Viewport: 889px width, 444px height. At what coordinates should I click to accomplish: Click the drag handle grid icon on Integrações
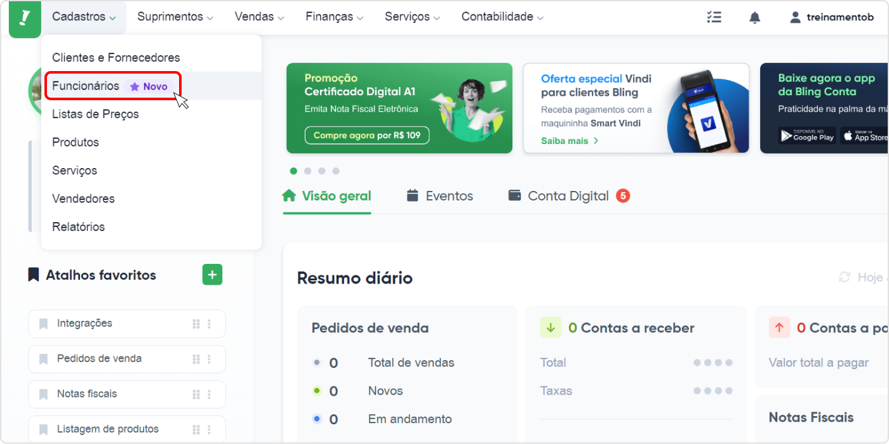196,323
